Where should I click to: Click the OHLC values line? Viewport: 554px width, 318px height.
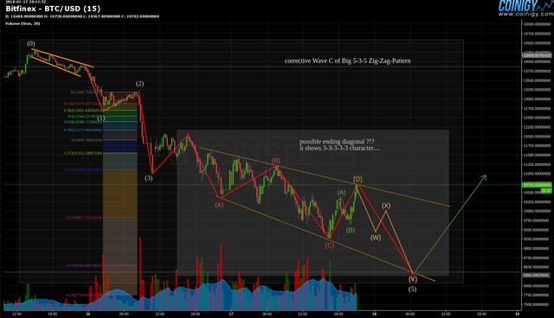pos(82,16)
